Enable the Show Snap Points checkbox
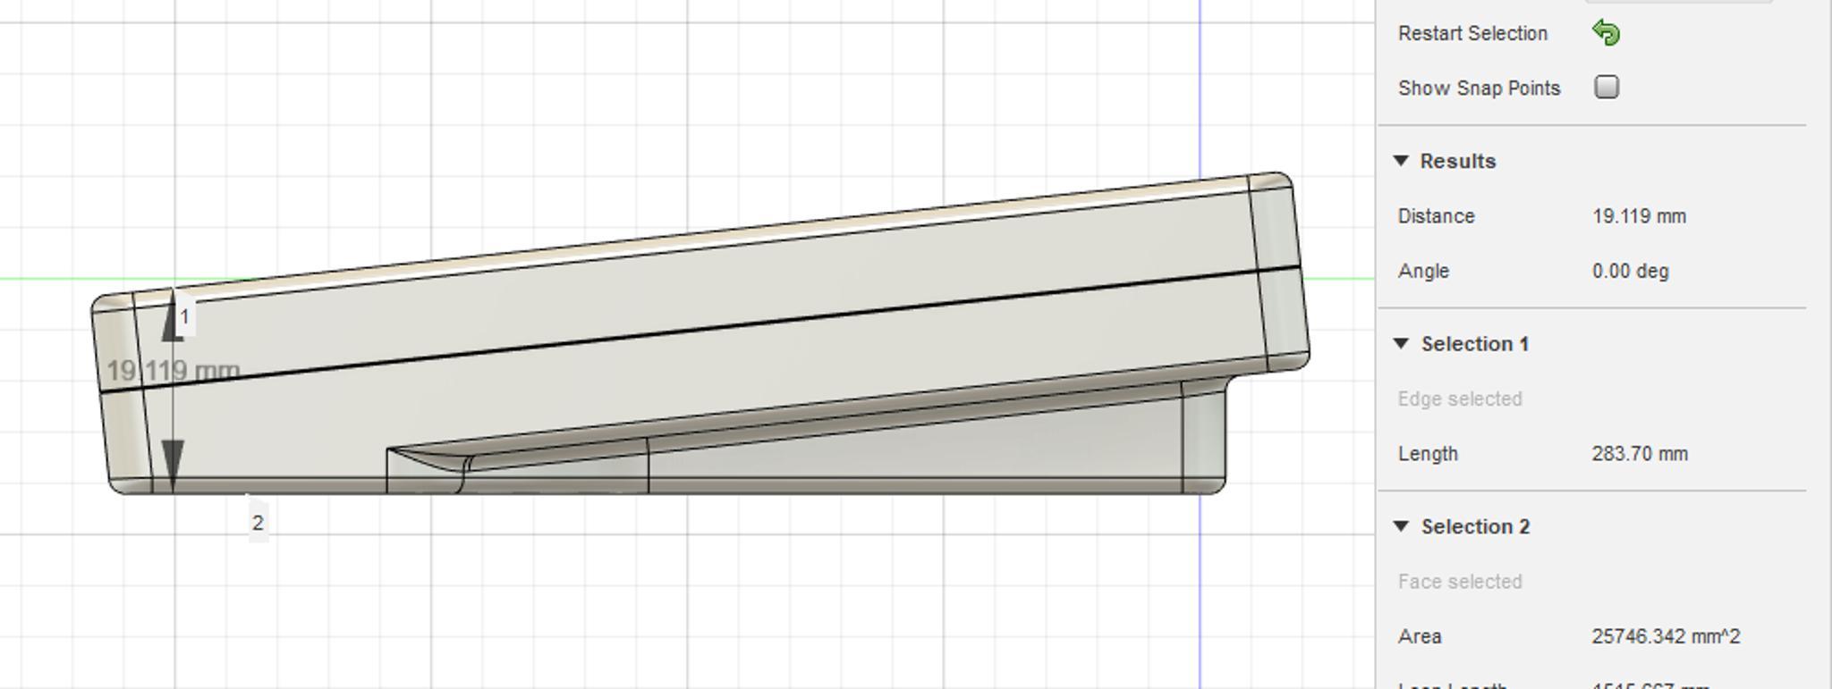 coord(1607,88)
